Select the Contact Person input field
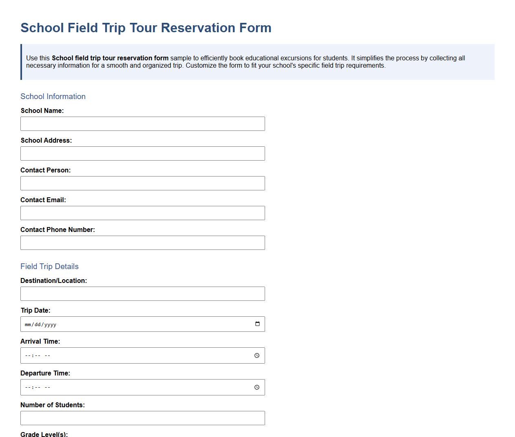Image resolution: width=515 pixels, height=437 pixels. [142, 183]
